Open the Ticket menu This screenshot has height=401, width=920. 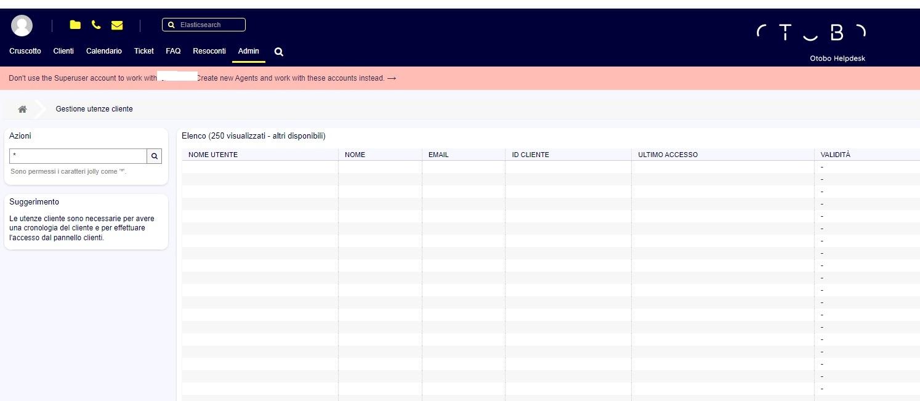(144, 51)
